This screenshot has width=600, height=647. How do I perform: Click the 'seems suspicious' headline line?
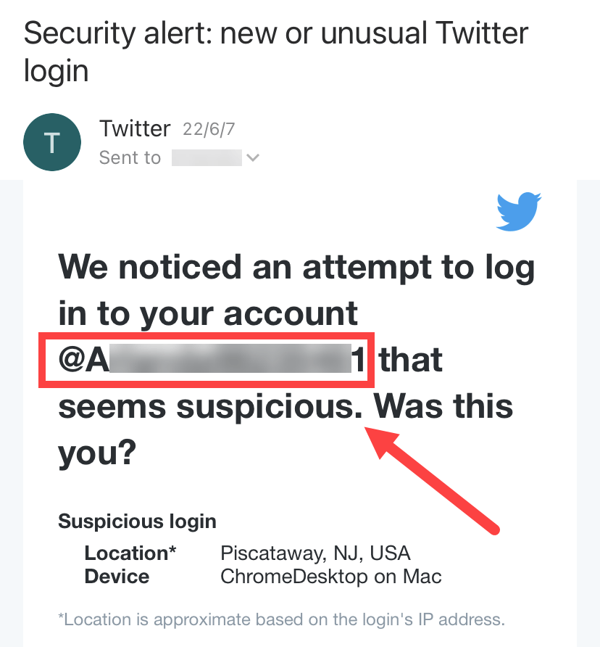pyautogui.click(x=210, y=406)
